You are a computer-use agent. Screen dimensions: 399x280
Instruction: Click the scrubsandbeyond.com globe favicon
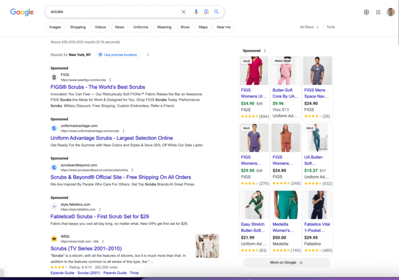tap(54, 167)
